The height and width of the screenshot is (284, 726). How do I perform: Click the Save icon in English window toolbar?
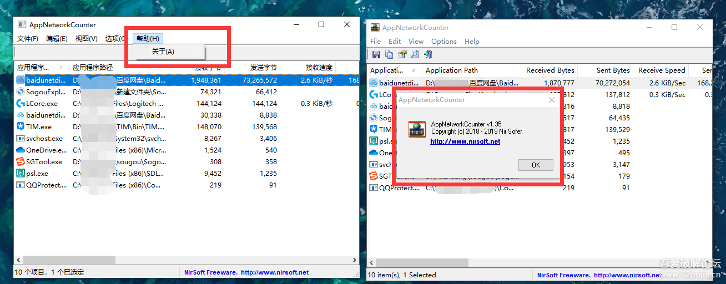pos(376,54)
